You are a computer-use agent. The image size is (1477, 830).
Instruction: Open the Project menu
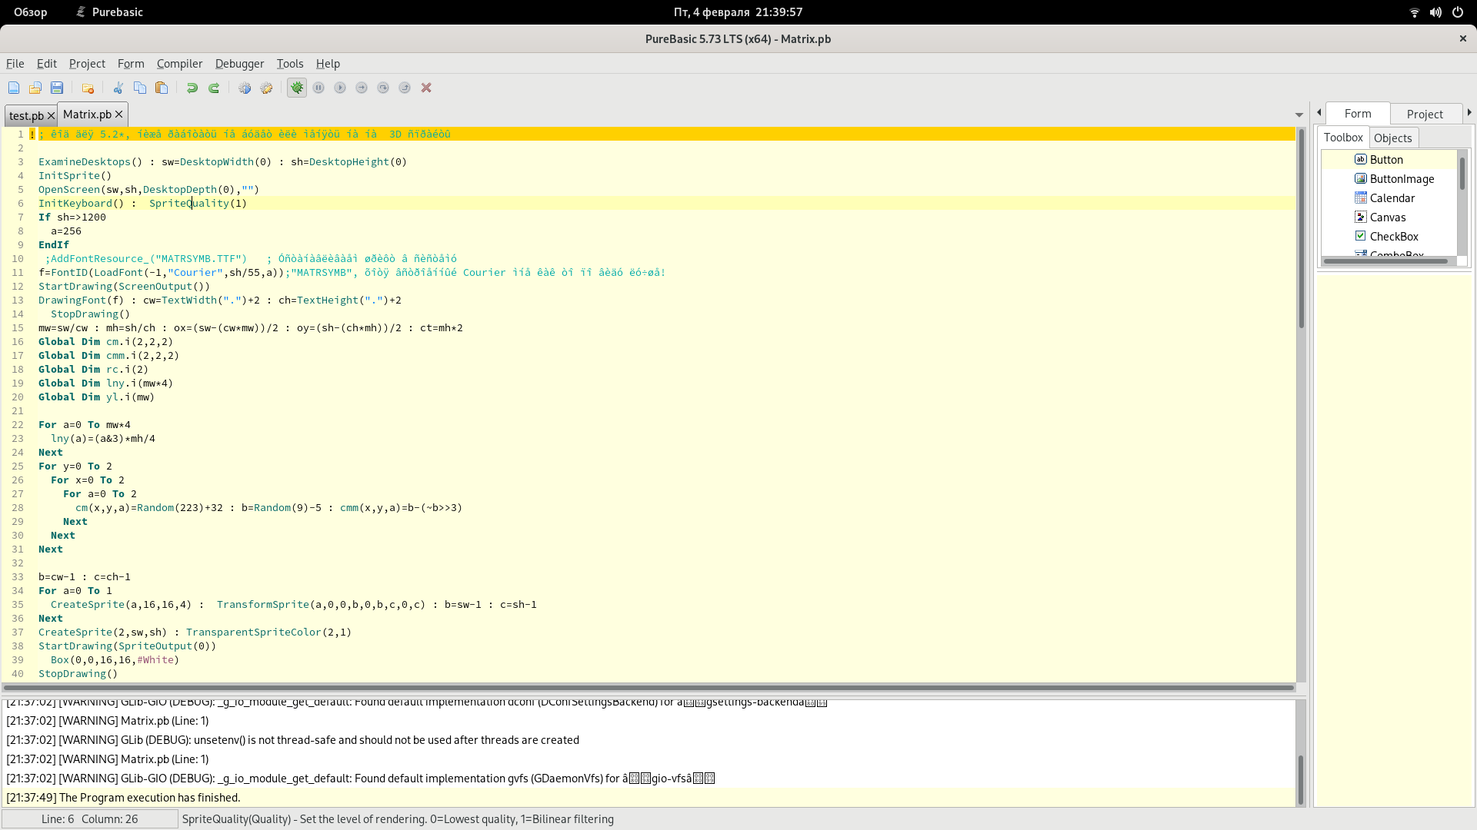pyautogui.click(x=87, y=64)
